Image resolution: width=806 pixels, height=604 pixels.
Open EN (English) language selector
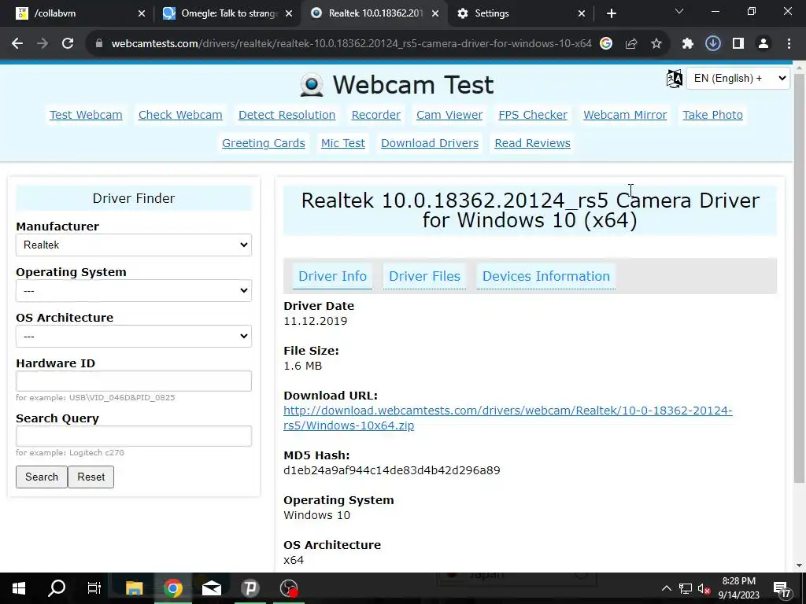click(x=738, y=79)
